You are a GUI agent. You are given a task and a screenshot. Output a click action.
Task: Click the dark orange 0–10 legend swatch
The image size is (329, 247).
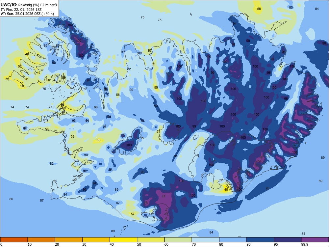coord(14,240)
